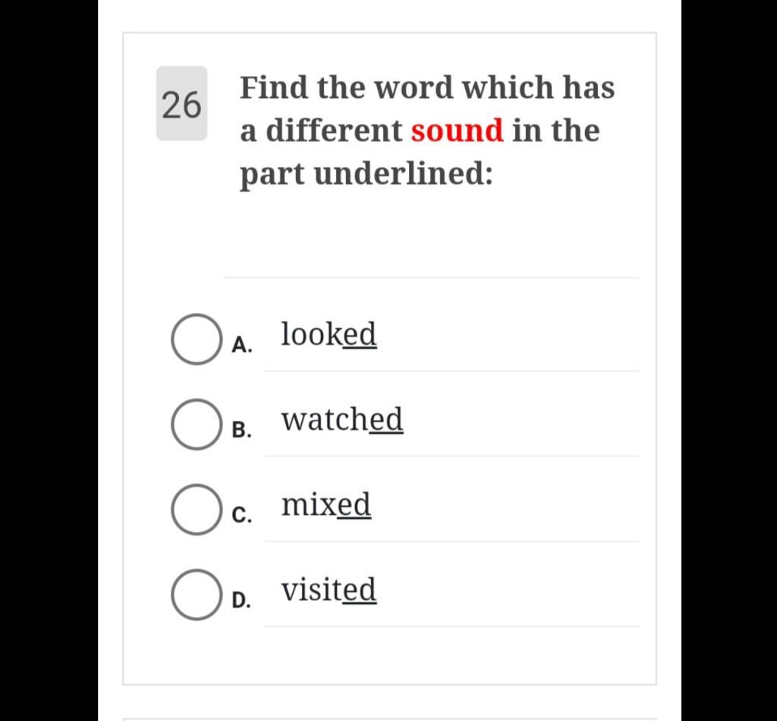Tap the "part underlined:" text
The image size is (777, 721).
366,176
